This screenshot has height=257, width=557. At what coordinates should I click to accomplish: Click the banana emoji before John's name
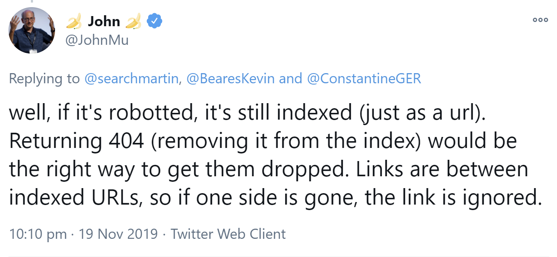(74, 21)
